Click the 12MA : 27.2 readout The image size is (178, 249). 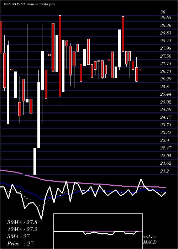pos(22,229)
